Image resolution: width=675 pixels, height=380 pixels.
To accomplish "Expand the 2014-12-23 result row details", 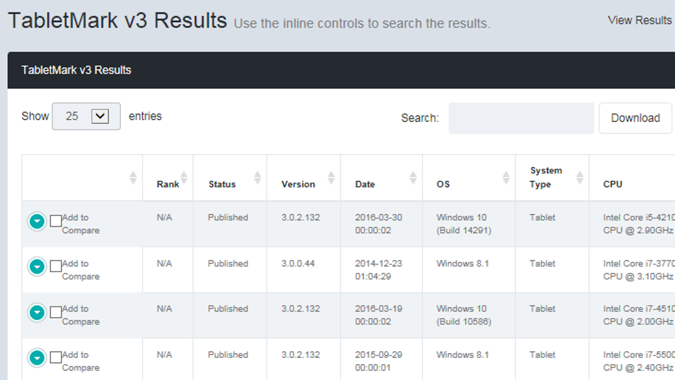I will tap(37, 267).
